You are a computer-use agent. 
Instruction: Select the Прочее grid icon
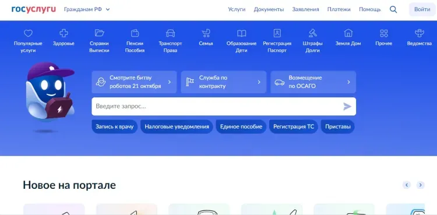[x=384, y=33]
